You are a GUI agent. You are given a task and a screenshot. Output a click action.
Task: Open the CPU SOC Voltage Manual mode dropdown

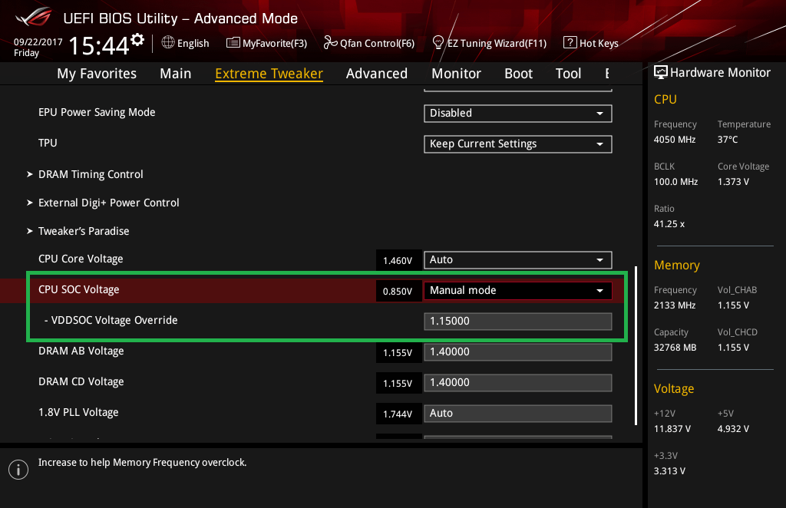(x=518, y=291)
